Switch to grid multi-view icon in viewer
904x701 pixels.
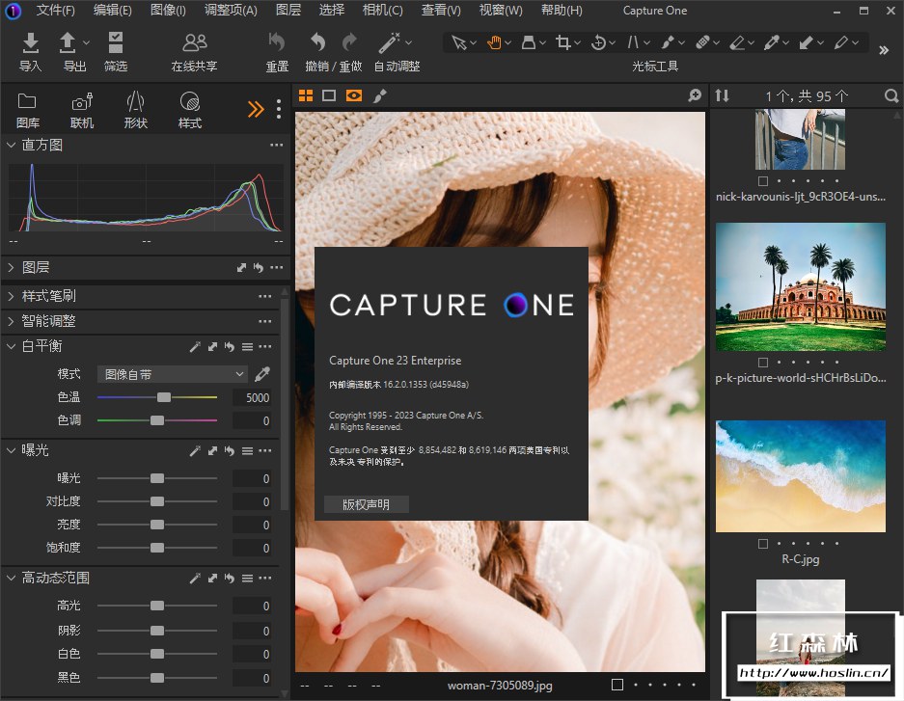point(306,95)
